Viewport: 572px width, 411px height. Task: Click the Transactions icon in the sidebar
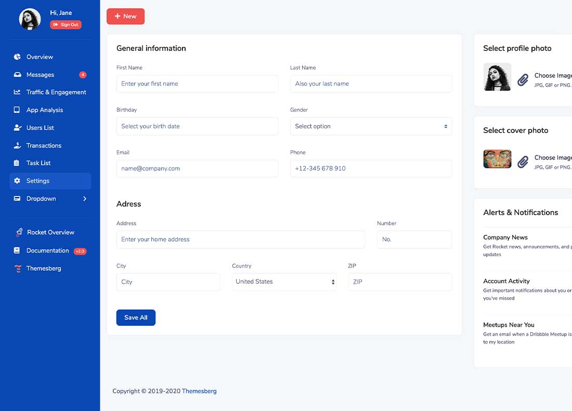[x=17, y=145]
